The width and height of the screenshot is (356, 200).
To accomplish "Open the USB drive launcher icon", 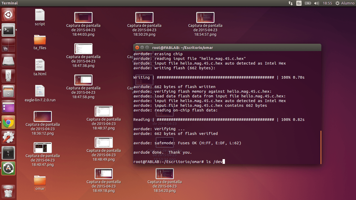I will [9, 76].
